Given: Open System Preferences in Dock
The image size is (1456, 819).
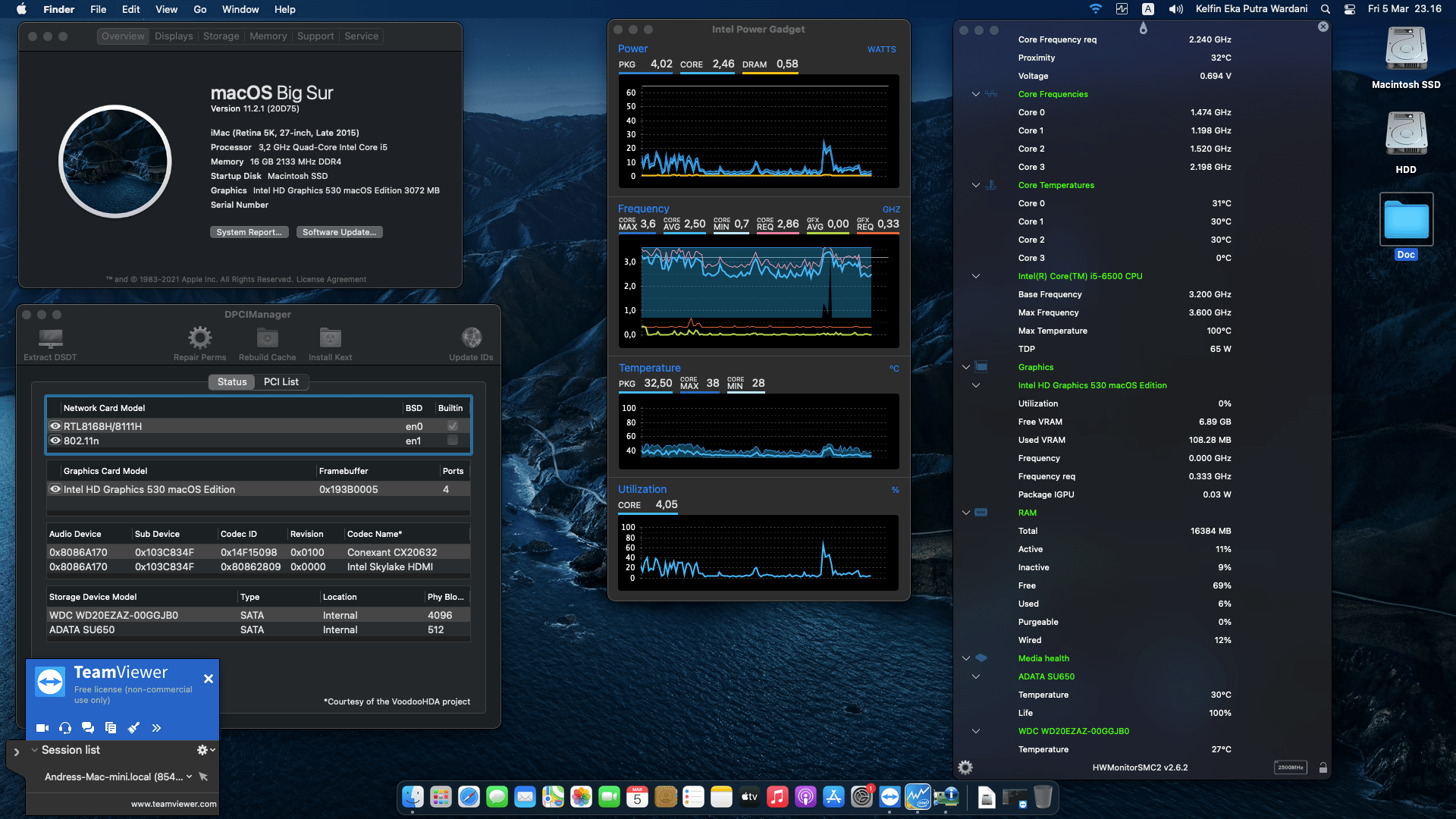Looking at the screenshot, I should pos(861,797).
